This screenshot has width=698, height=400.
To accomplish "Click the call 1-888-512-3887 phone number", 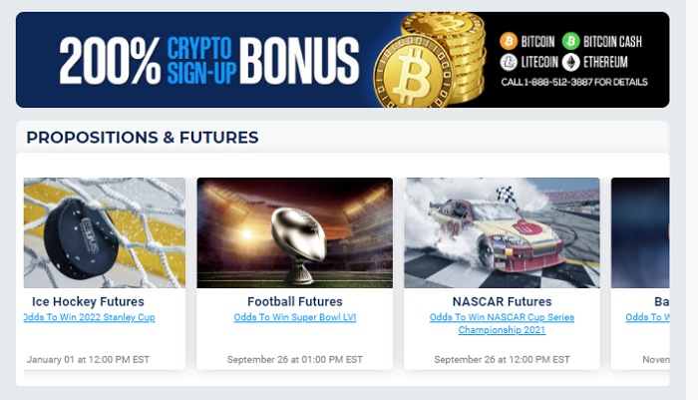I will (x=573, y=82).
